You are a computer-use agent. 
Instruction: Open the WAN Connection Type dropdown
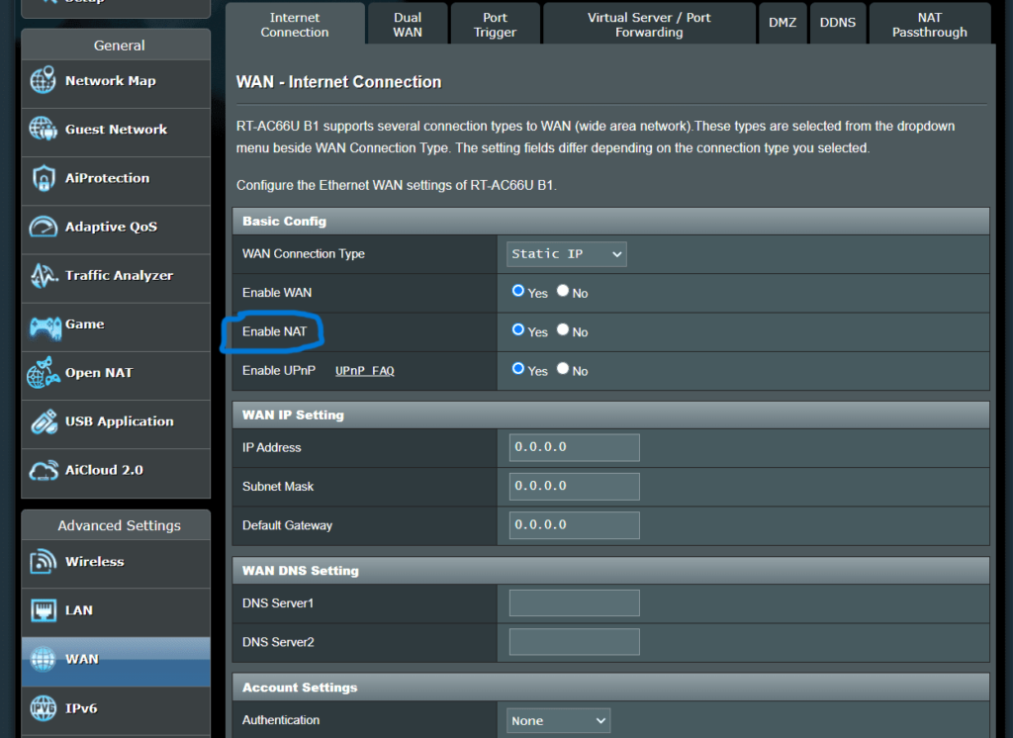(x=567, y=254)
